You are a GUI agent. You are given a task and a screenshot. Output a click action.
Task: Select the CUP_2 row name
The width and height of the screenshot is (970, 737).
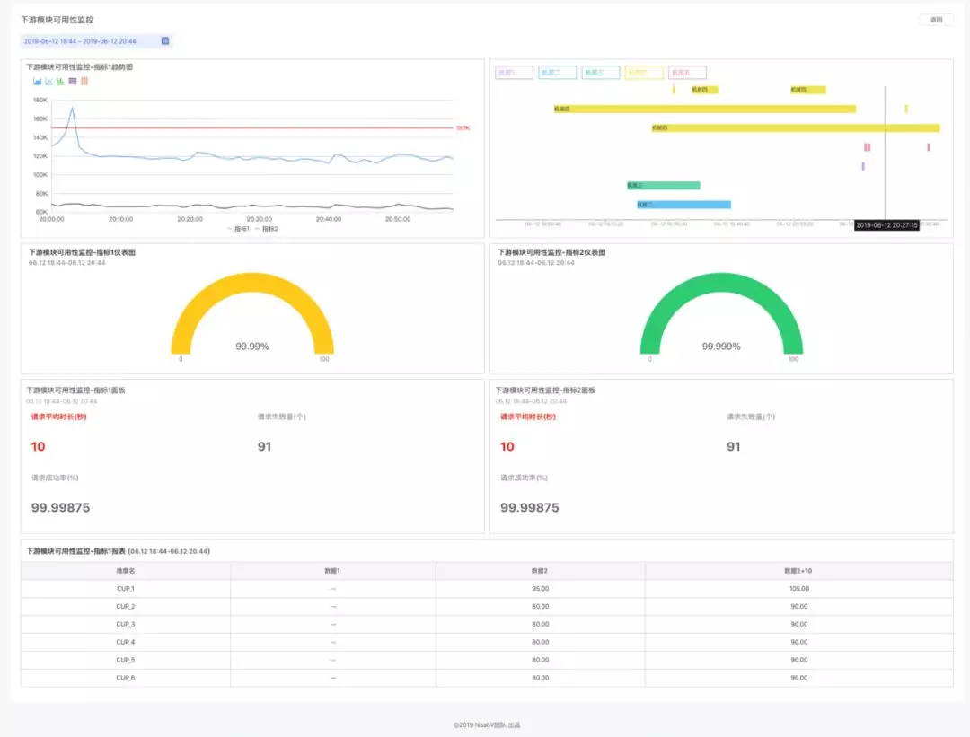pyautogui.click(x=126, y=607)
